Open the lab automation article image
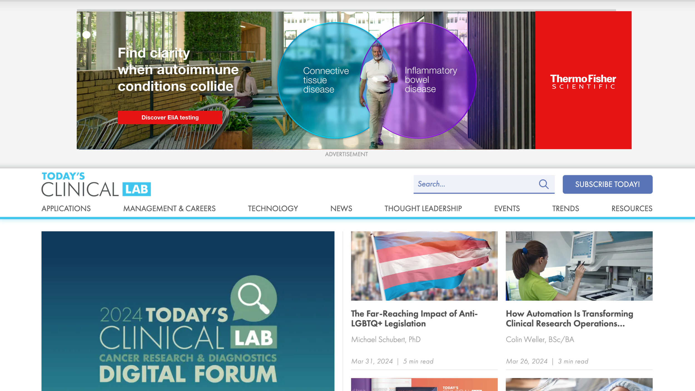Viewport: 695px width, 391px height. (579, 266)
